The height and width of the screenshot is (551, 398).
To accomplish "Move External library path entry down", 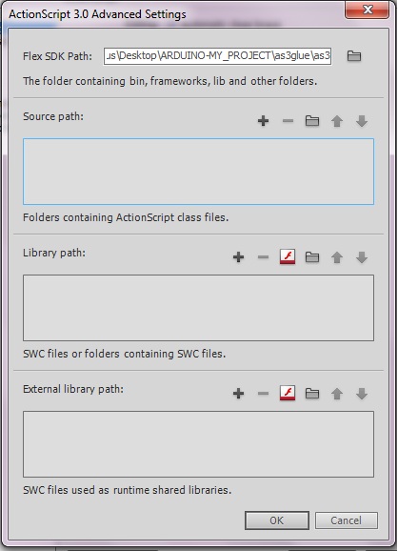I will click(x=362, y=394).
